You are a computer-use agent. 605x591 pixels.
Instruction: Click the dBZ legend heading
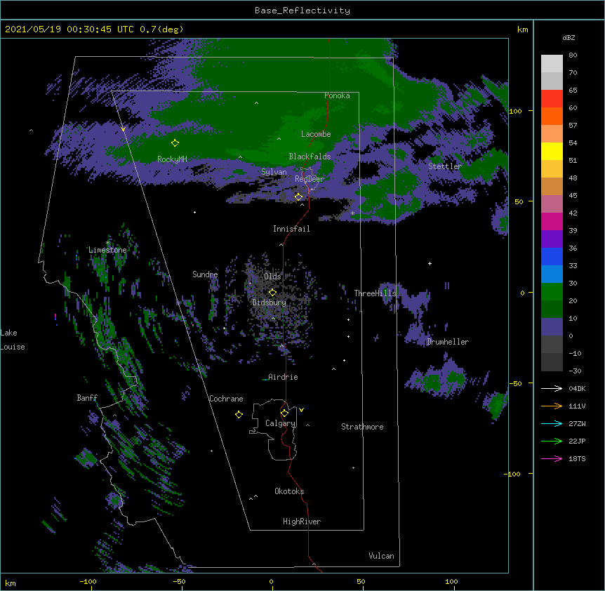(x=569, y=37)
